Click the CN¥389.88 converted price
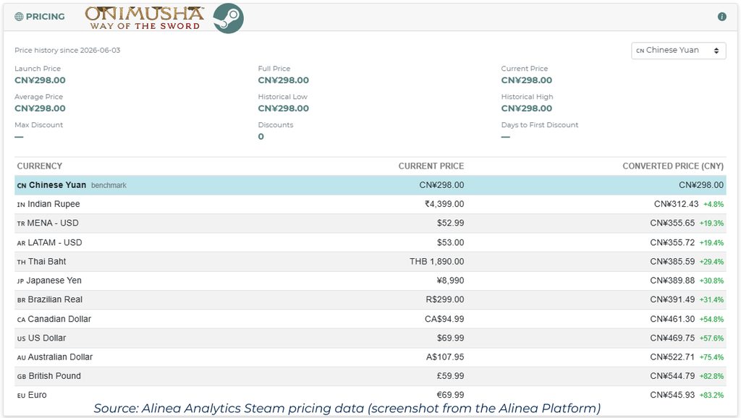Image resolution: width=741 pixels, height=418 pixels. [672, 281]
